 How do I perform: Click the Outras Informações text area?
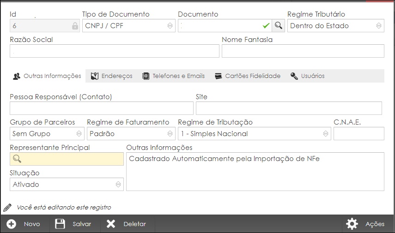click(x=255, y=172)
